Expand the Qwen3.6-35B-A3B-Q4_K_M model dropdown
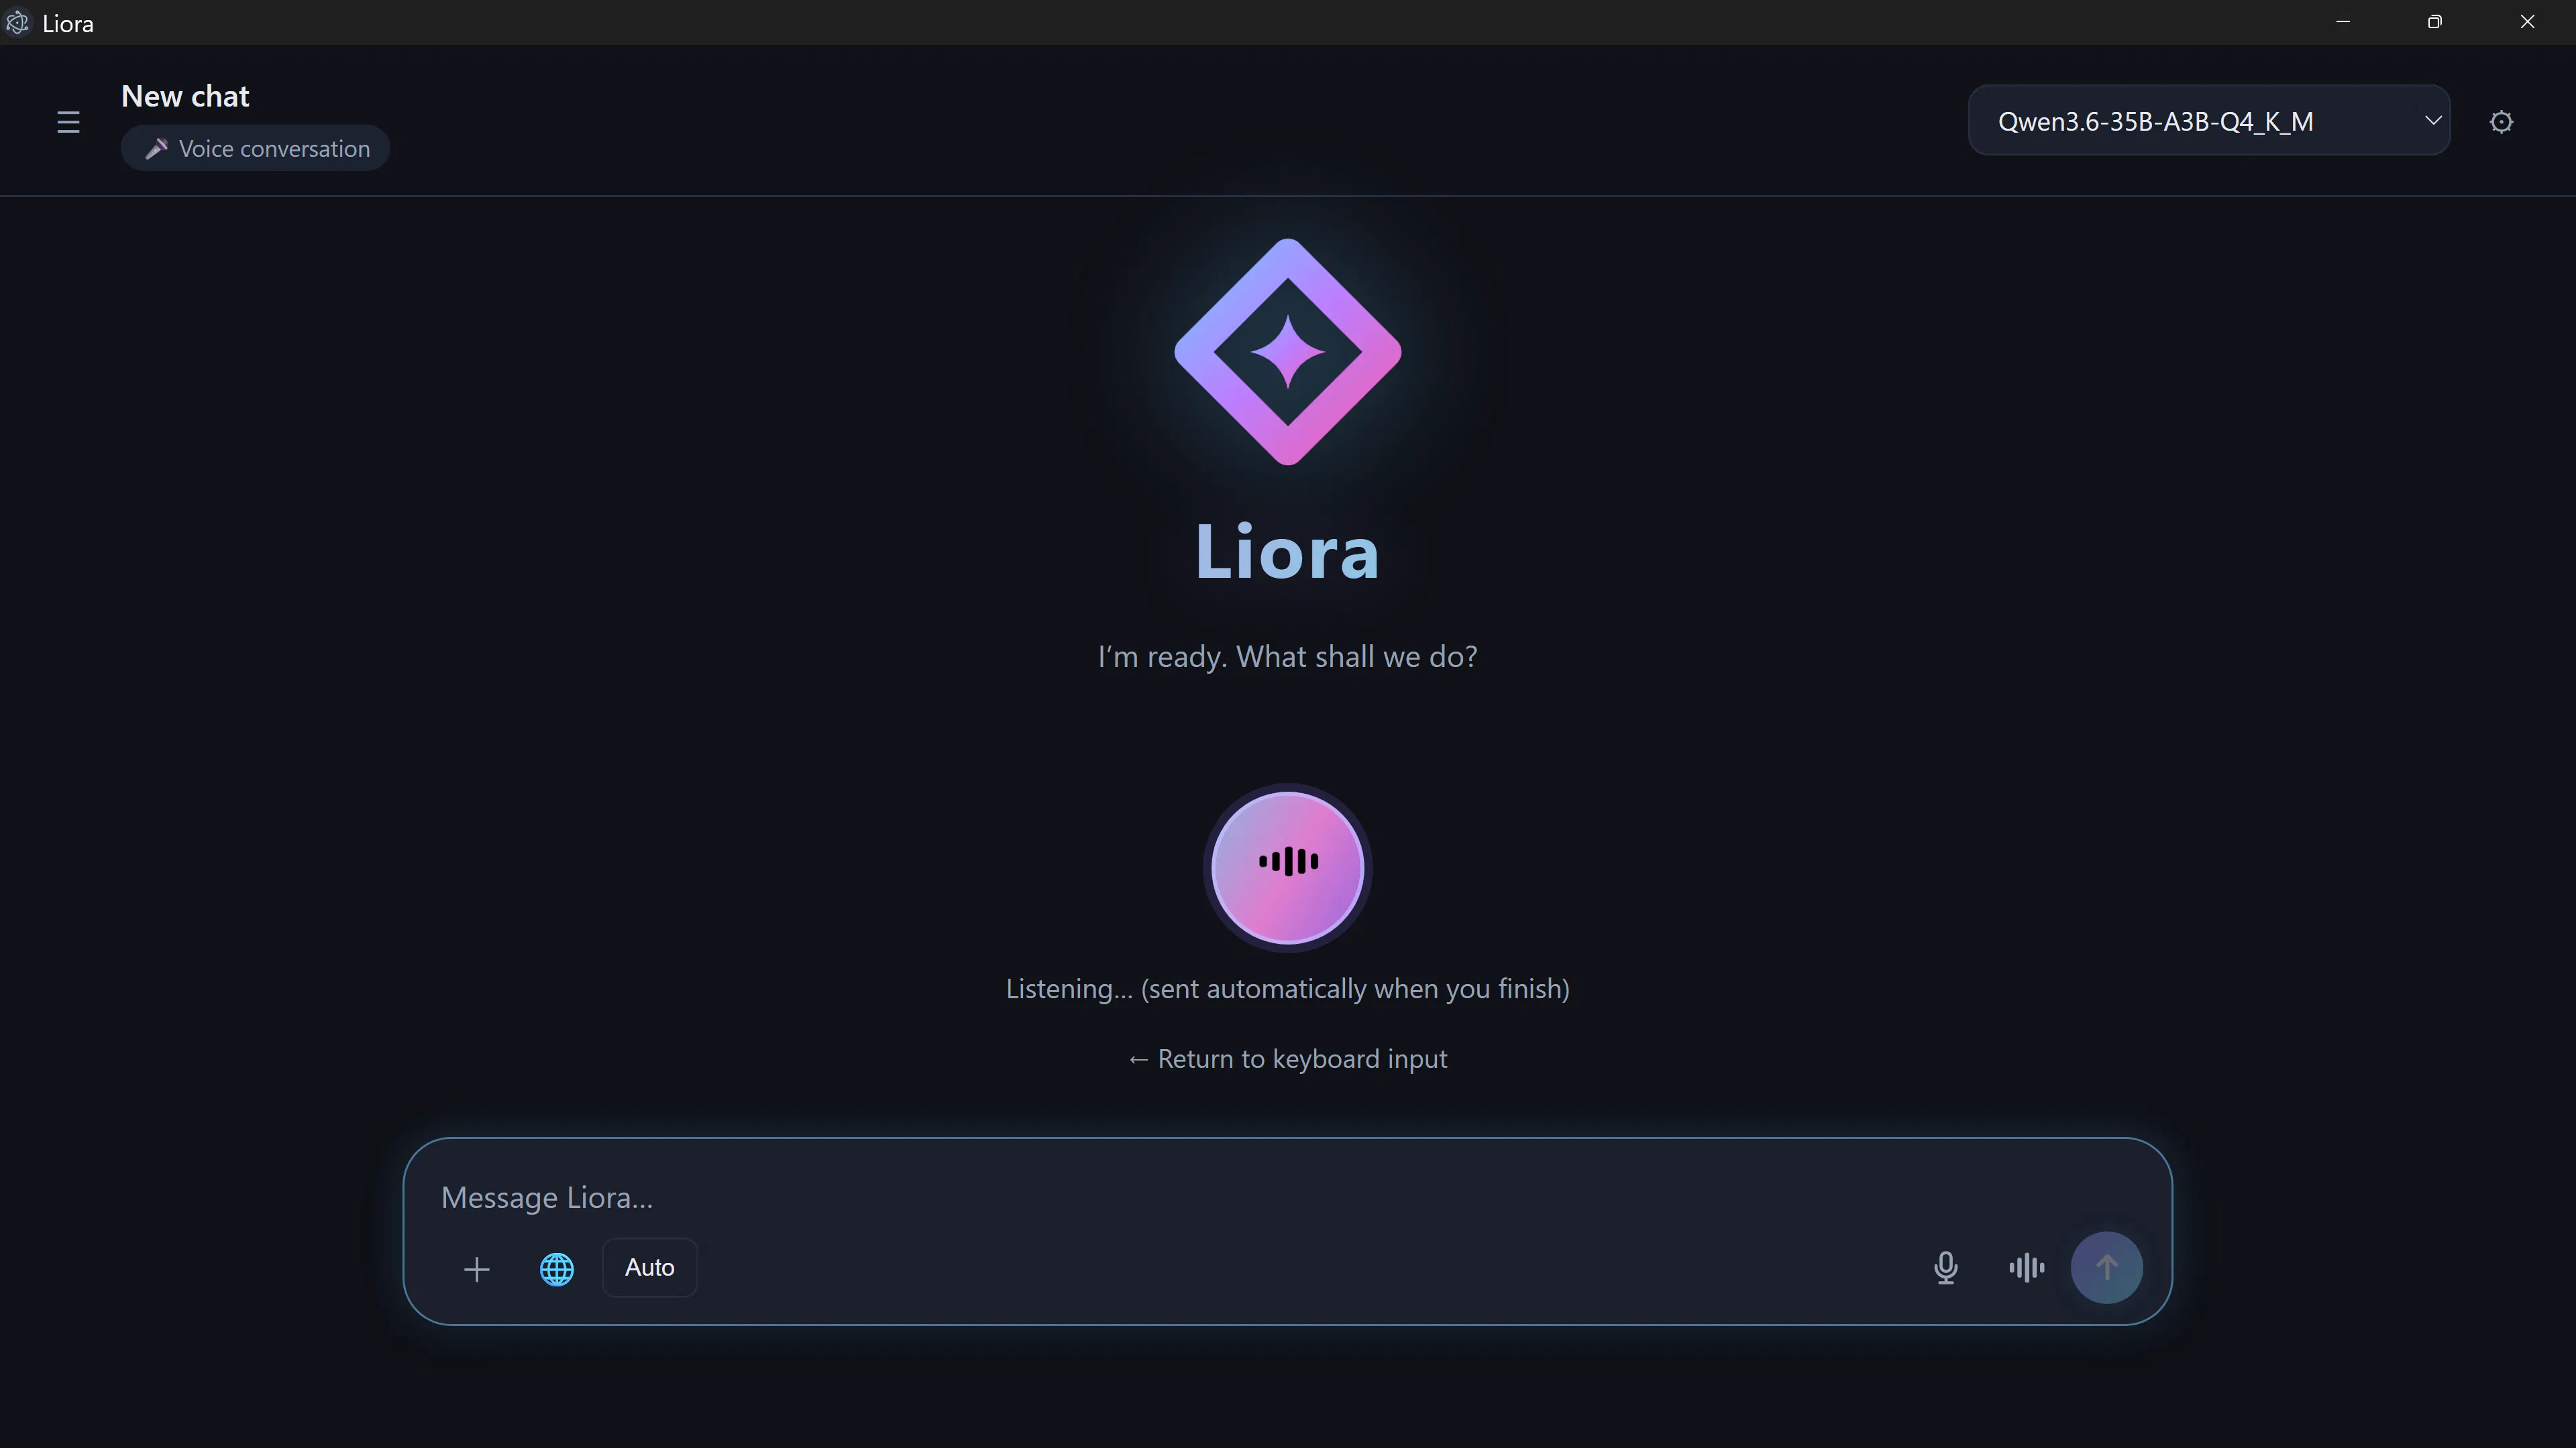Viewport: 2576px width, 1448px height. point(2209,121)
